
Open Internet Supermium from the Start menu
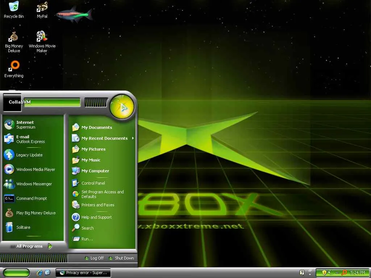(x=33, y=125)
